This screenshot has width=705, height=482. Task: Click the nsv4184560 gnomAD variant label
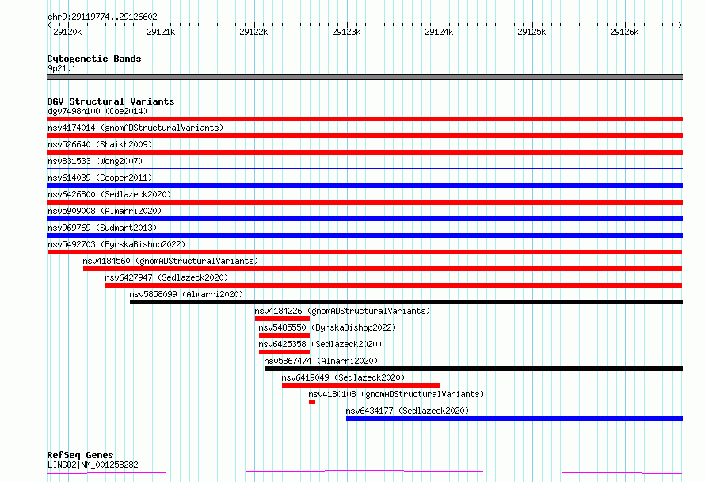(170, 261)
